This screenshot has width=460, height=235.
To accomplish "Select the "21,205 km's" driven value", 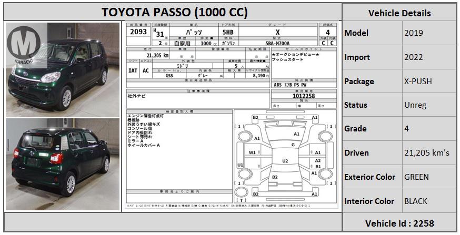I will click(x=427, y=152).
